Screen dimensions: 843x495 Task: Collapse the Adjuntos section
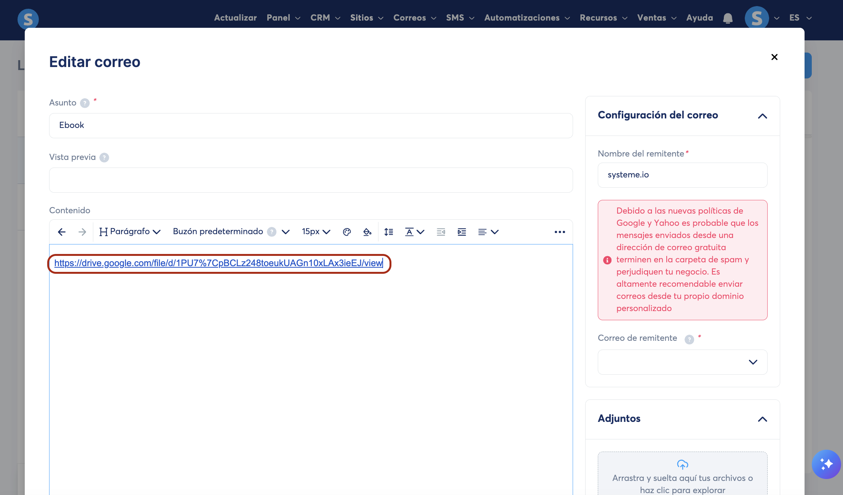tap(762, 419)
